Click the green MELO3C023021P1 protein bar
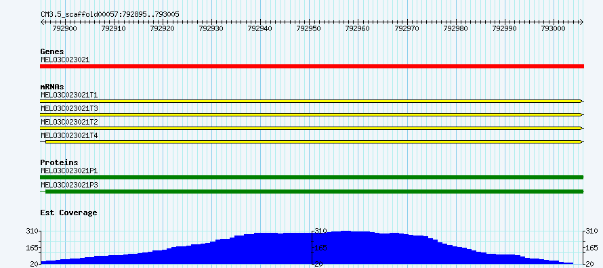This screenshot has height=268, width=603. [x=312, y=177]
